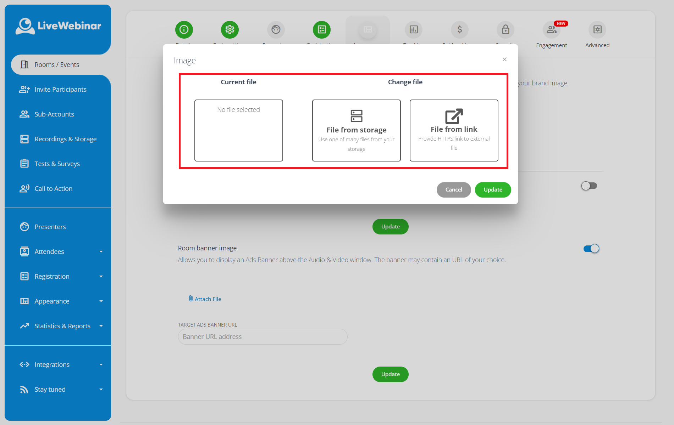
Task: Go to Recordings & Storage in sidebar
Action: pyautogui.click(x=65, y=139)
